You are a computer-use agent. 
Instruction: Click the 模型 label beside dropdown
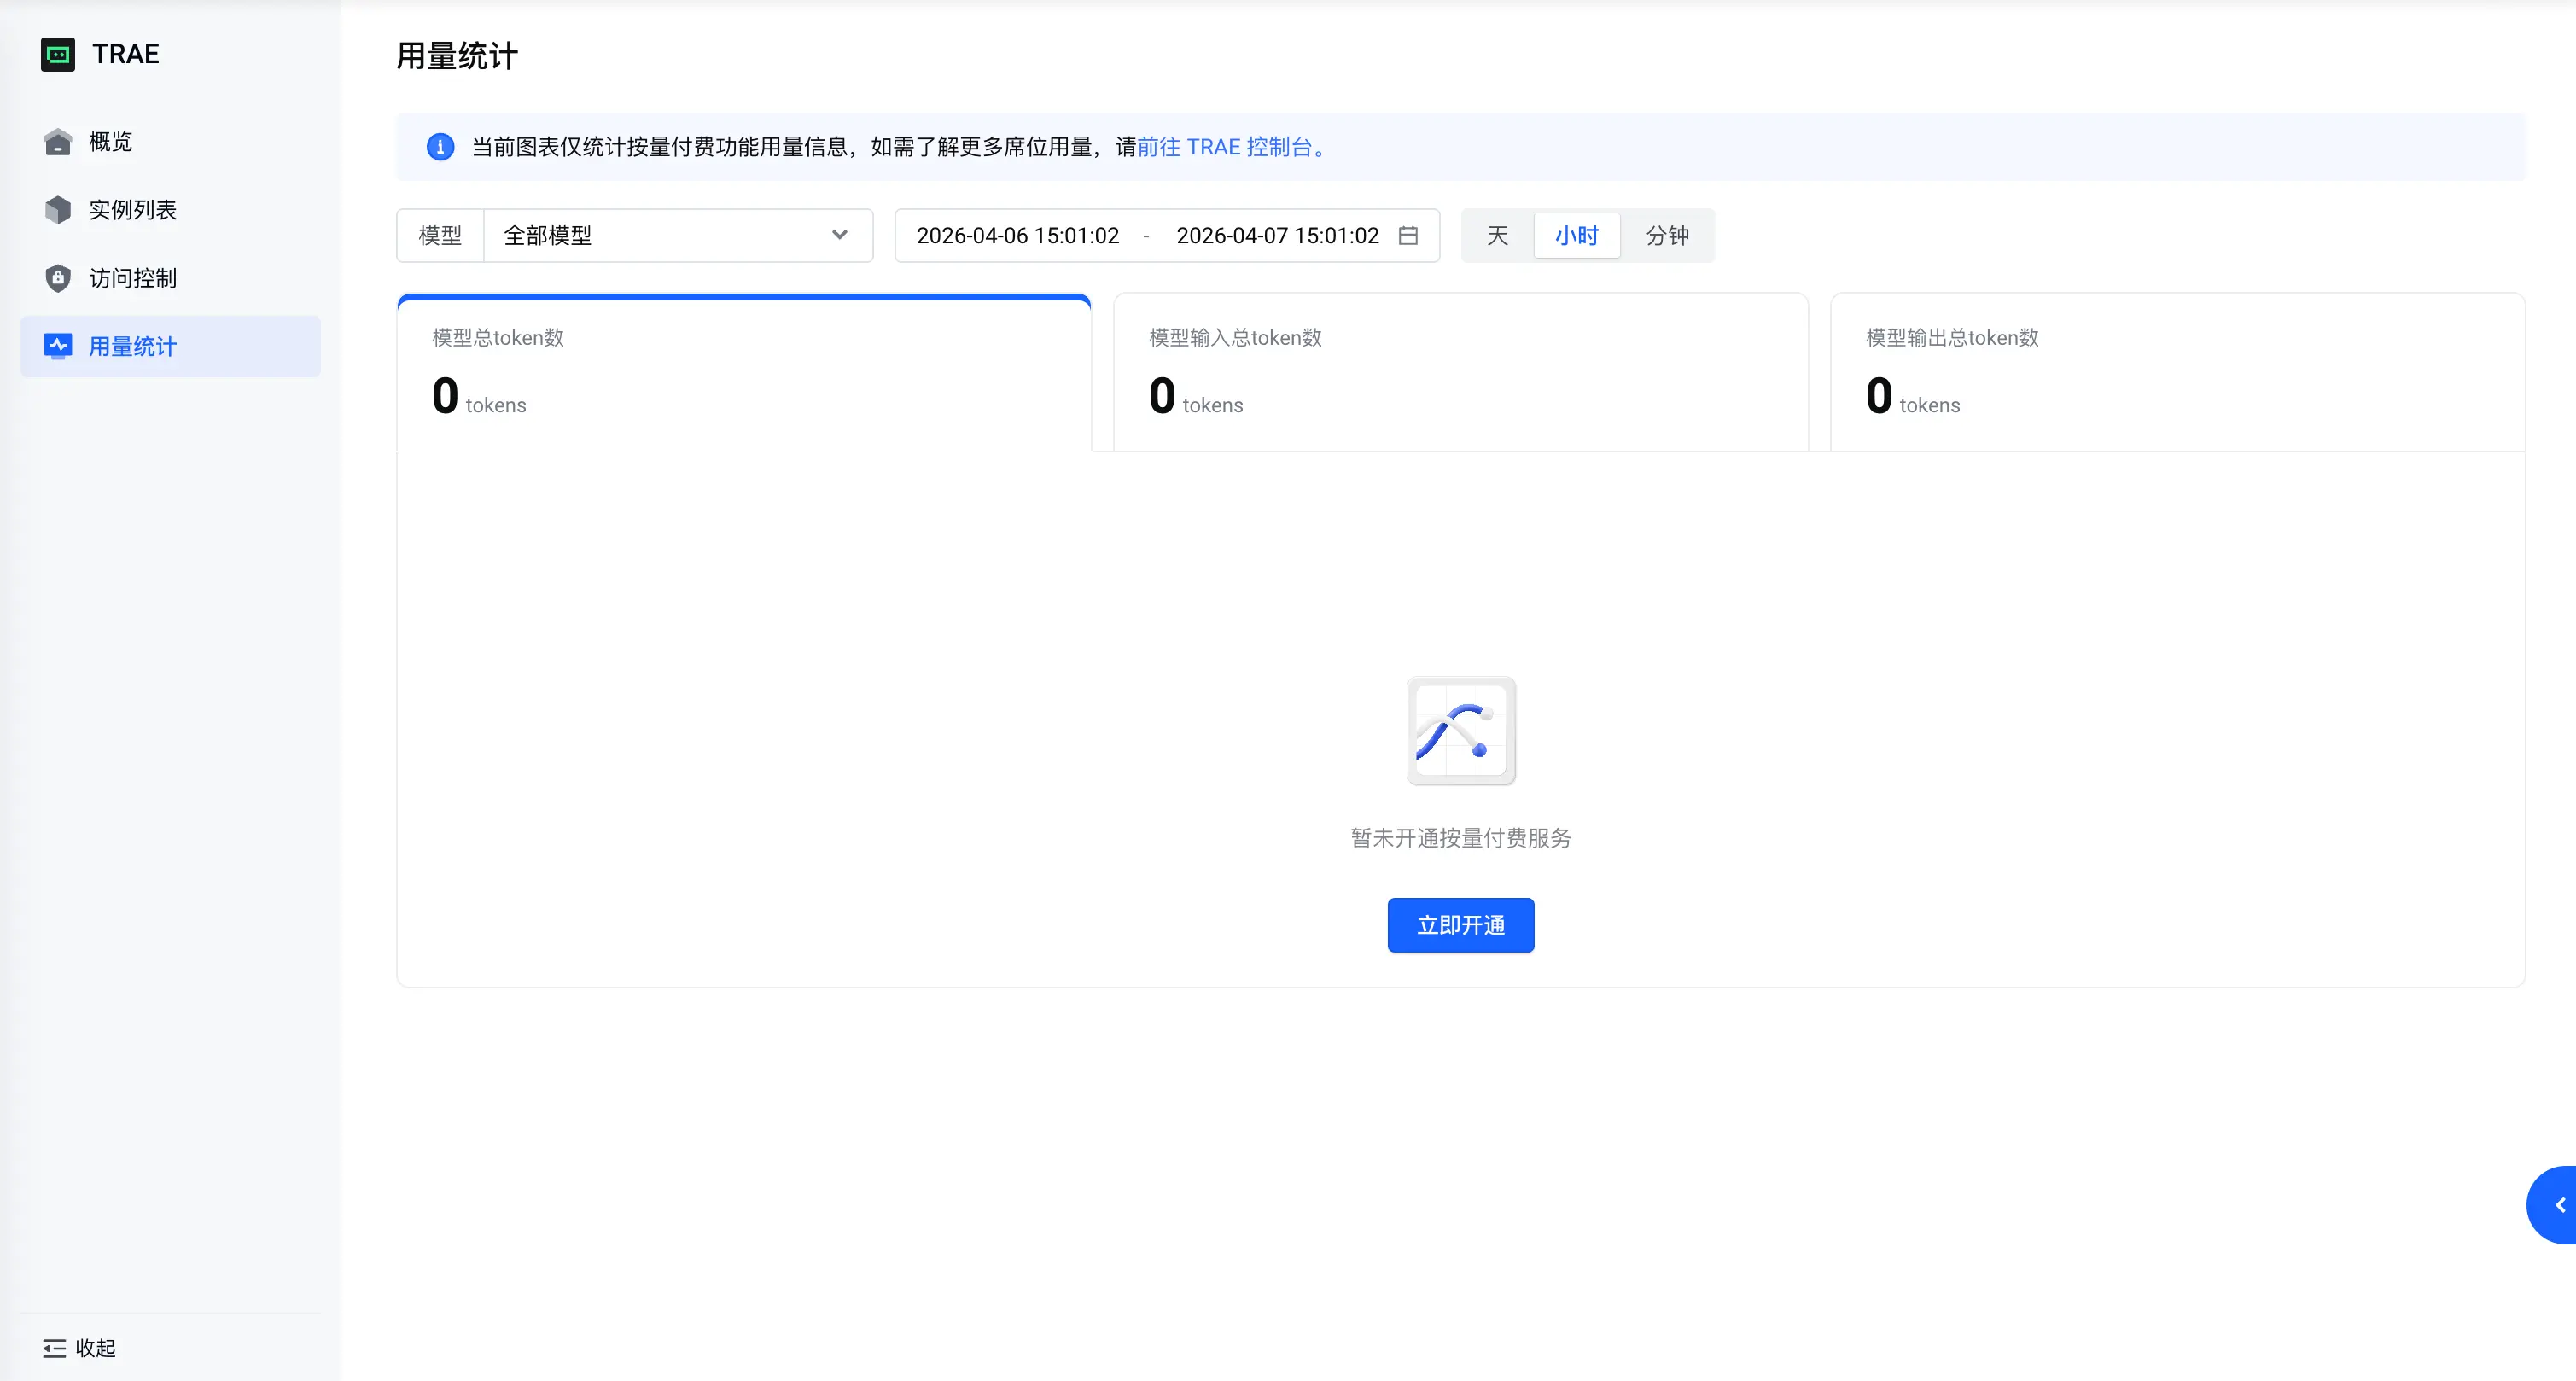click(x=440, y=236)
